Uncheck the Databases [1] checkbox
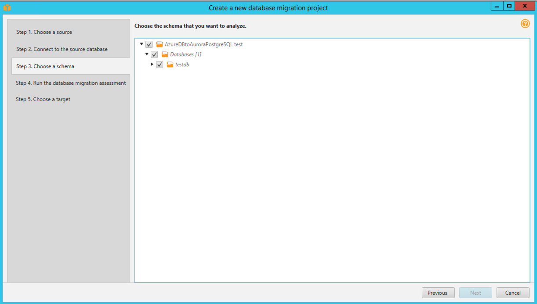Viewport: 537px width, 304px height. click(x=154, y=54)
